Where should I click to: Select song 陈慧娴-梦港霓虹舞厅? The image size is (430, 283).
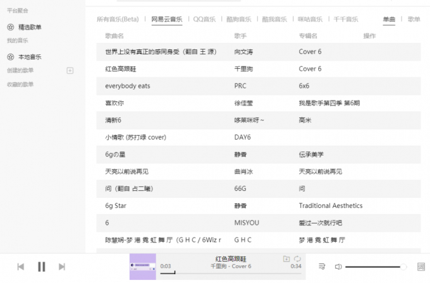click(x=163, y=240)
